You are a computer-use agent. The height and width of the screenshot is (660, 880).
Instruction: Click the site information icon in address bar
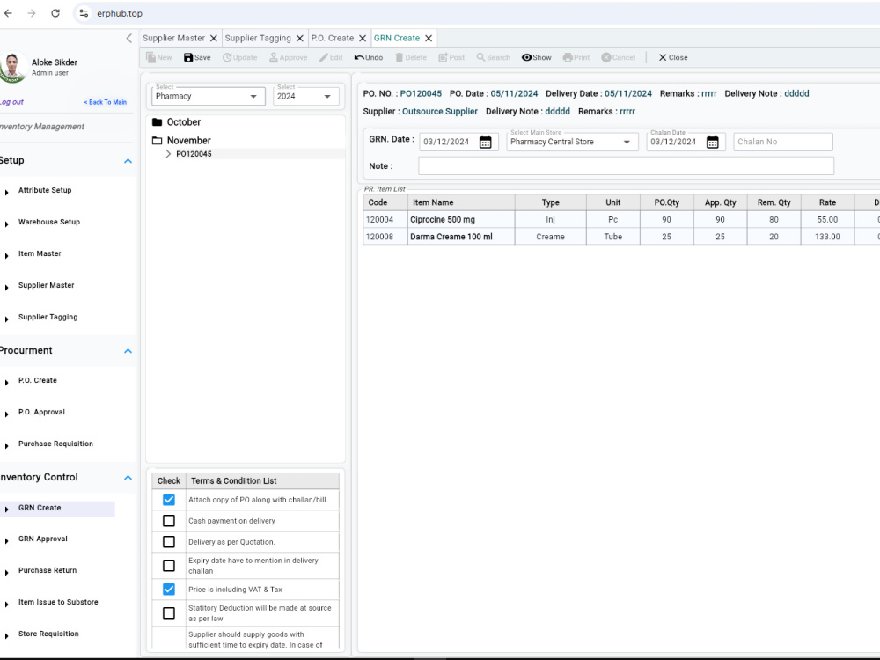click(84, 13)
